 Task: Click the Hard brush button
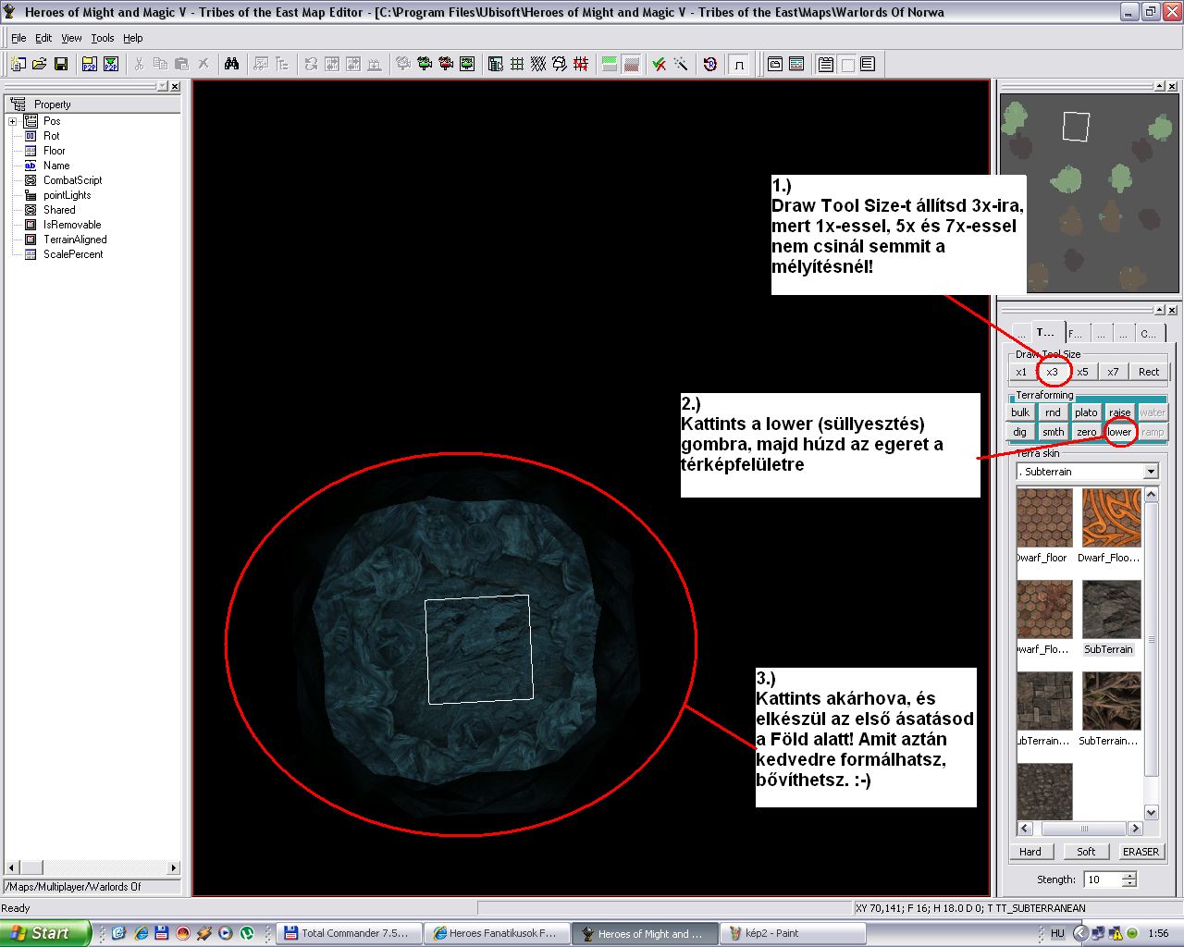point(1030,852)
